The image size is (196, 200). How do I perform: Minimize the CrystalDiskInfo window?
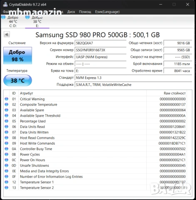(161, 5)
